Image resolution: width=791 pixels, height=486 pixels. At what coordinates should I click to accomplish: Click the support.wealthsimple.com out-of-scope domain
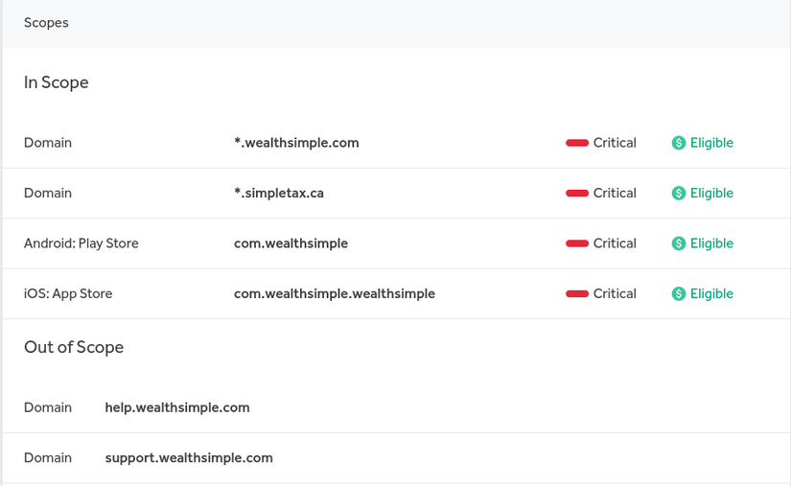click(189, 458)
